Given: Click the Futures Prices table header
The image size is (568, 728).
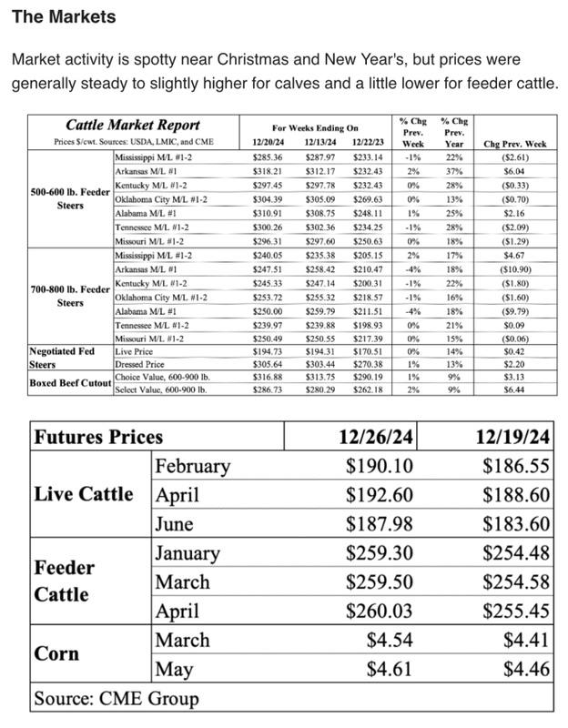Looking at the screenshot, I should click(x=98, y=437).
